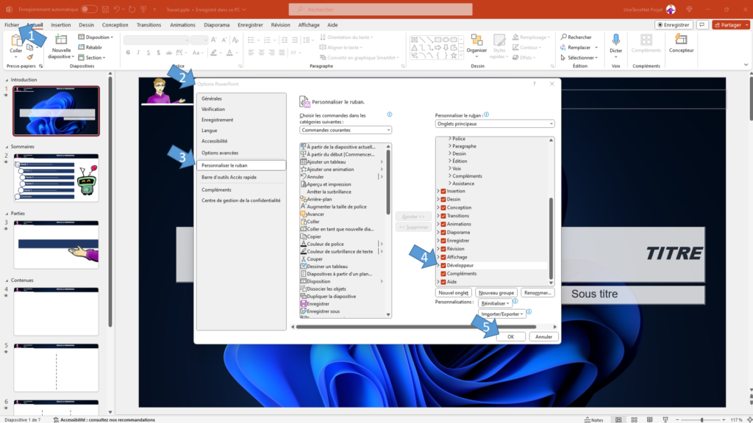Image resolution: width=753 pixels, height=423 pixels.
Task: Open Section dropdown in ribbon
Action: coord(92,57)
